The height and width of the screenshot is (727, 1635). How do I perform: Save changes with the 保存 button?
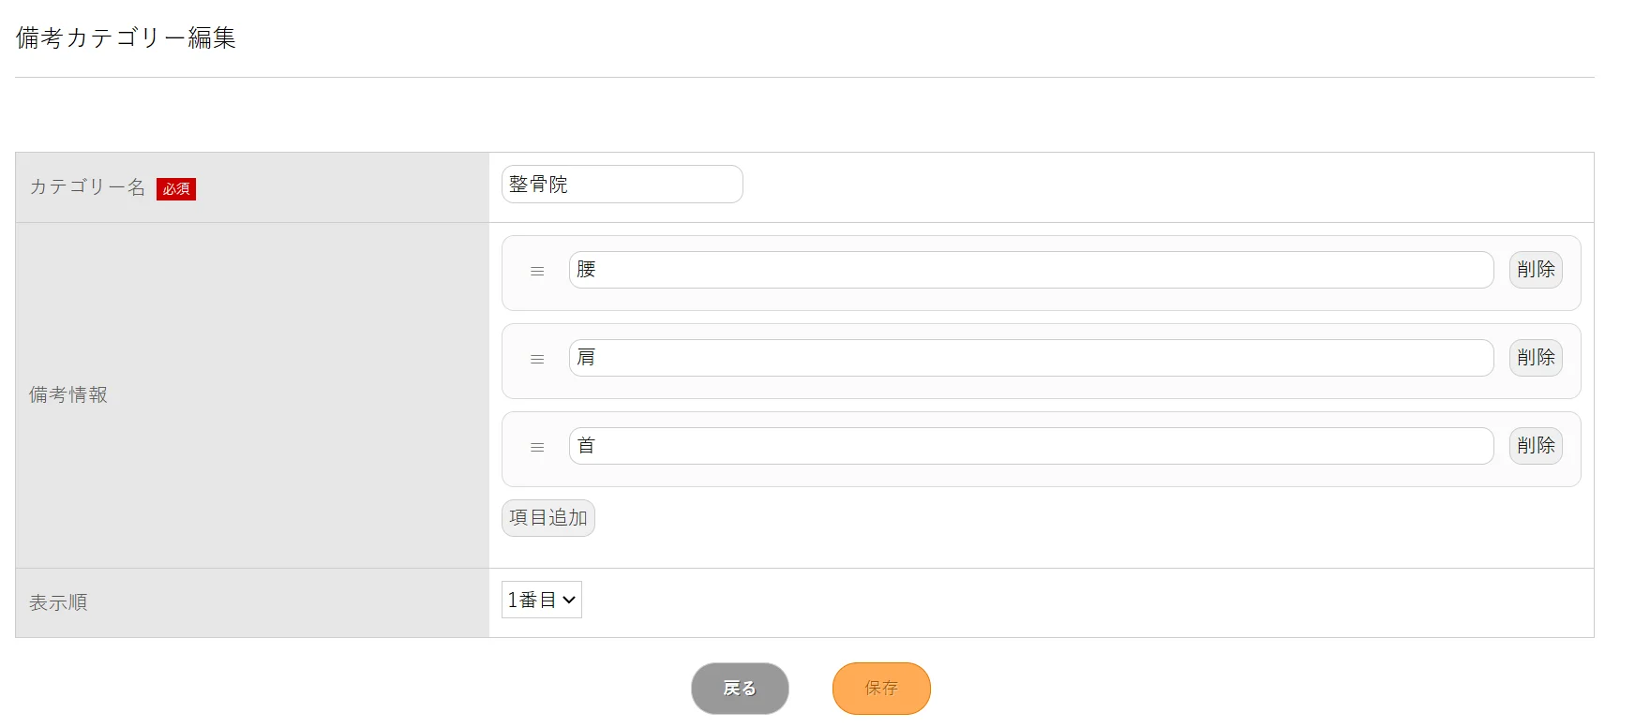[881, 689]
